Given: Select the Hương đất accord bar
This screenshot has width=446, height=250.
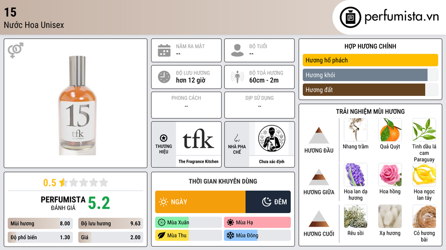Looking at the screenshot, I should tap(370, 89).
